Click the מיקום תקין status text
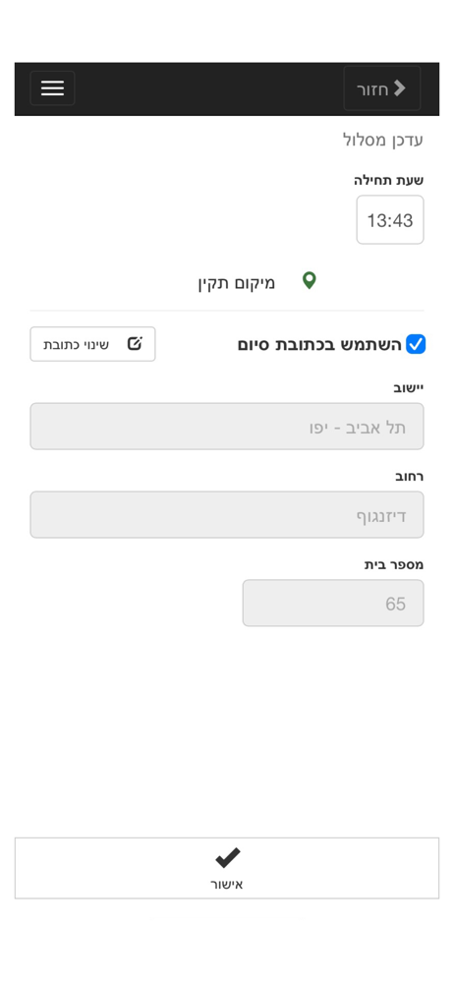Screen dimensions: 454x983 click(x=237, y=283)
